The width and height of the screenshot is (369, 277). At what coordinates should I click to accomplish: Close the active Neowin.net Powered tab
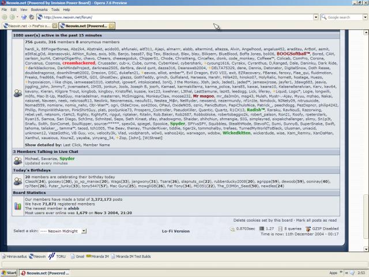point(111,26)
